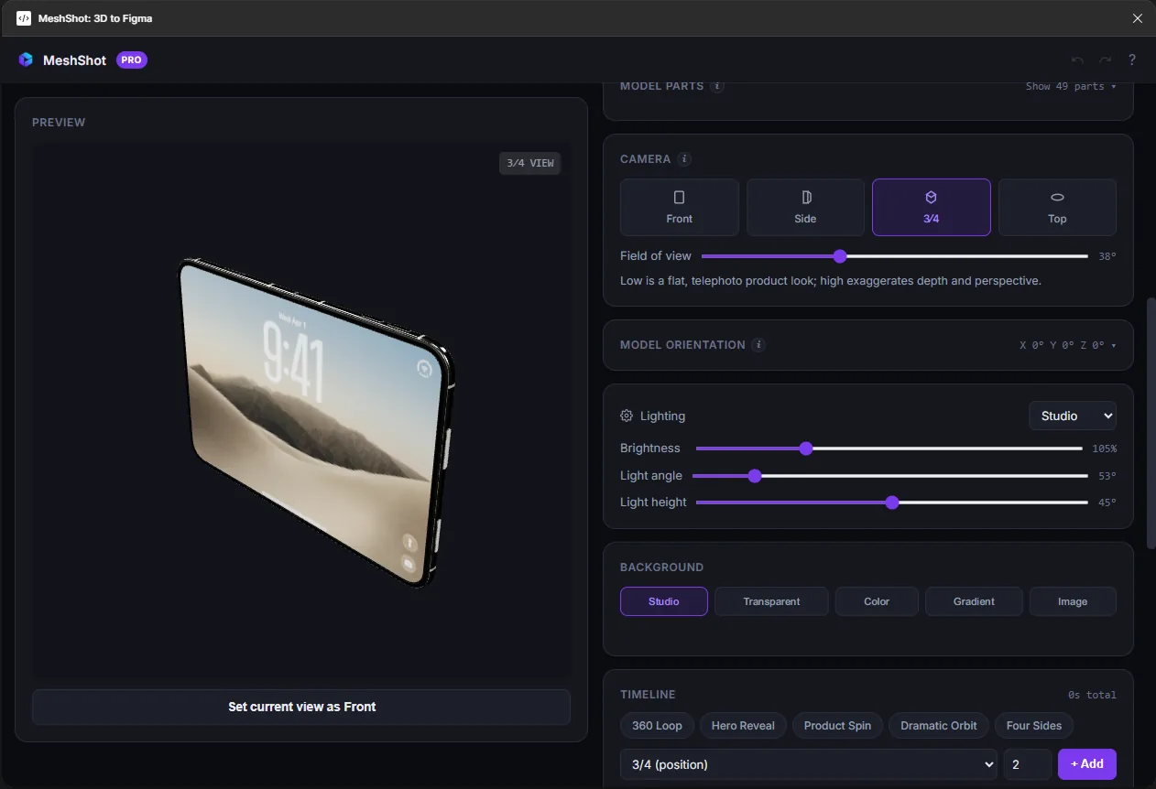1156x789 pixels.
Task: Click the field of view description text
Action: click(x=831, y=281)
